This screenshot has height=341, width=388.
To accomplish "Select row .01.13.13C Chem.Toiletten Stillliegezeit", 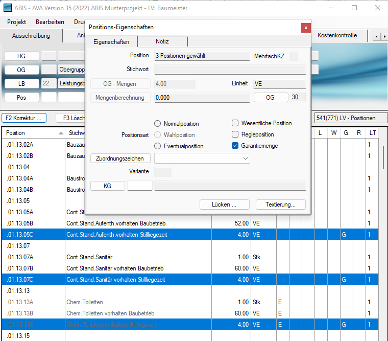I will coord(190,325).
